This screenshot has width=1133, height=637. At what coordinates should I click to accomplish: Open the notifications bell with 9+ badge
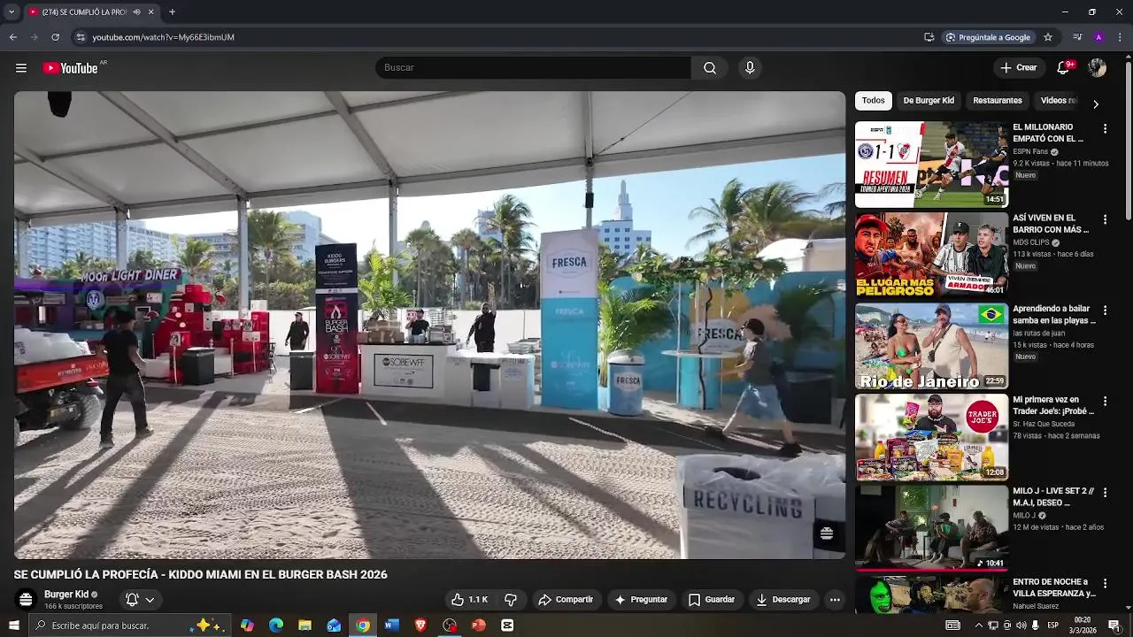(x=1064, y=67)
